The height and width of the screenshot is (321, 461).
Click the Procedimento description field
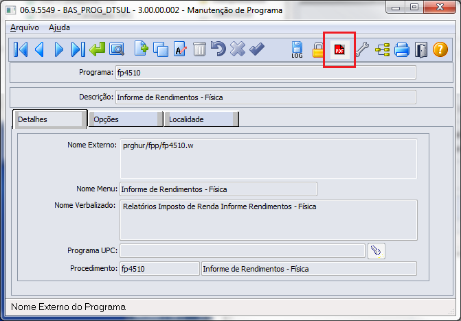(309, 269)
